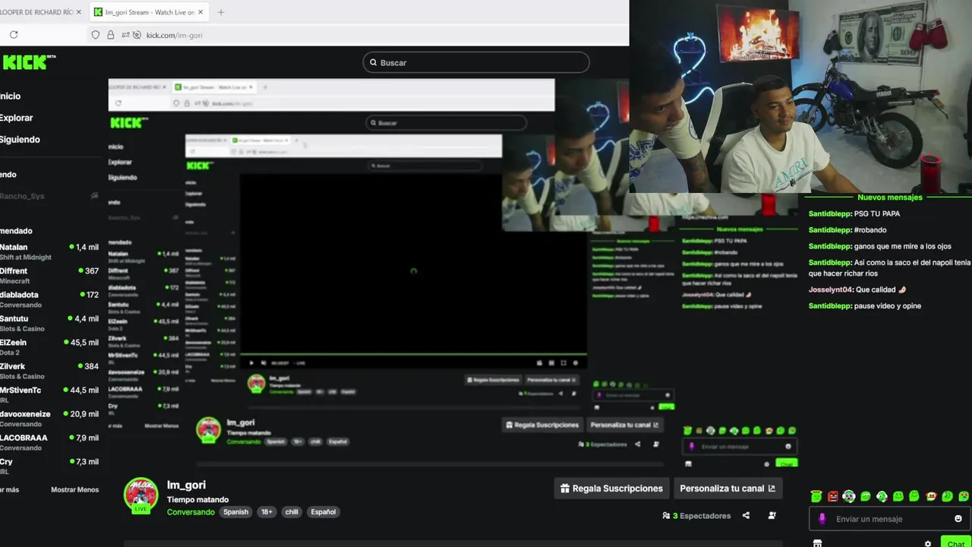Insert the ninth emote, the dark green blob
The image size is (972, 547).
[x=947, y=497]
